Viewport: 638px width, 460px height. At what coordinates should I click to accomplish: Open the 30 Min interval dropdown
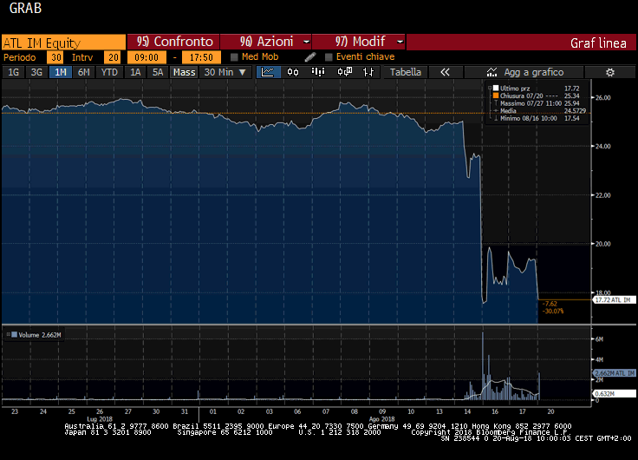click(x=225, y=72)
